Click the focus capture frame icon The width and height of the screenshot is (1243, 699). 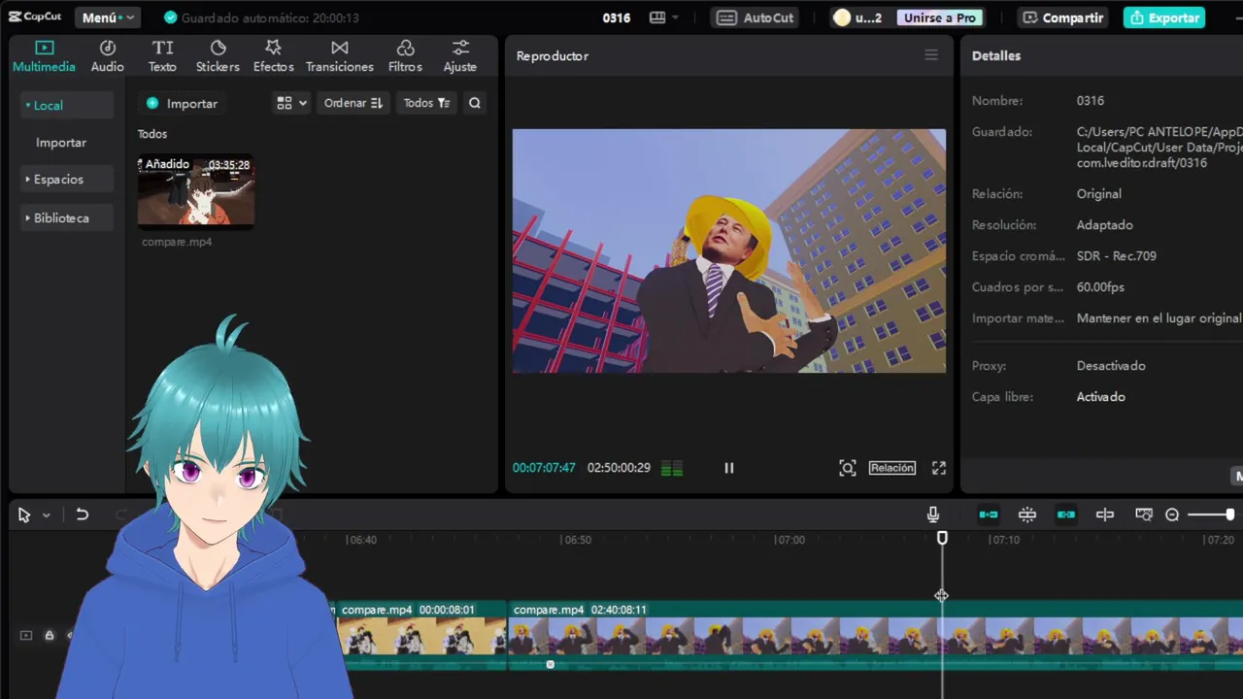coord(848,468)
